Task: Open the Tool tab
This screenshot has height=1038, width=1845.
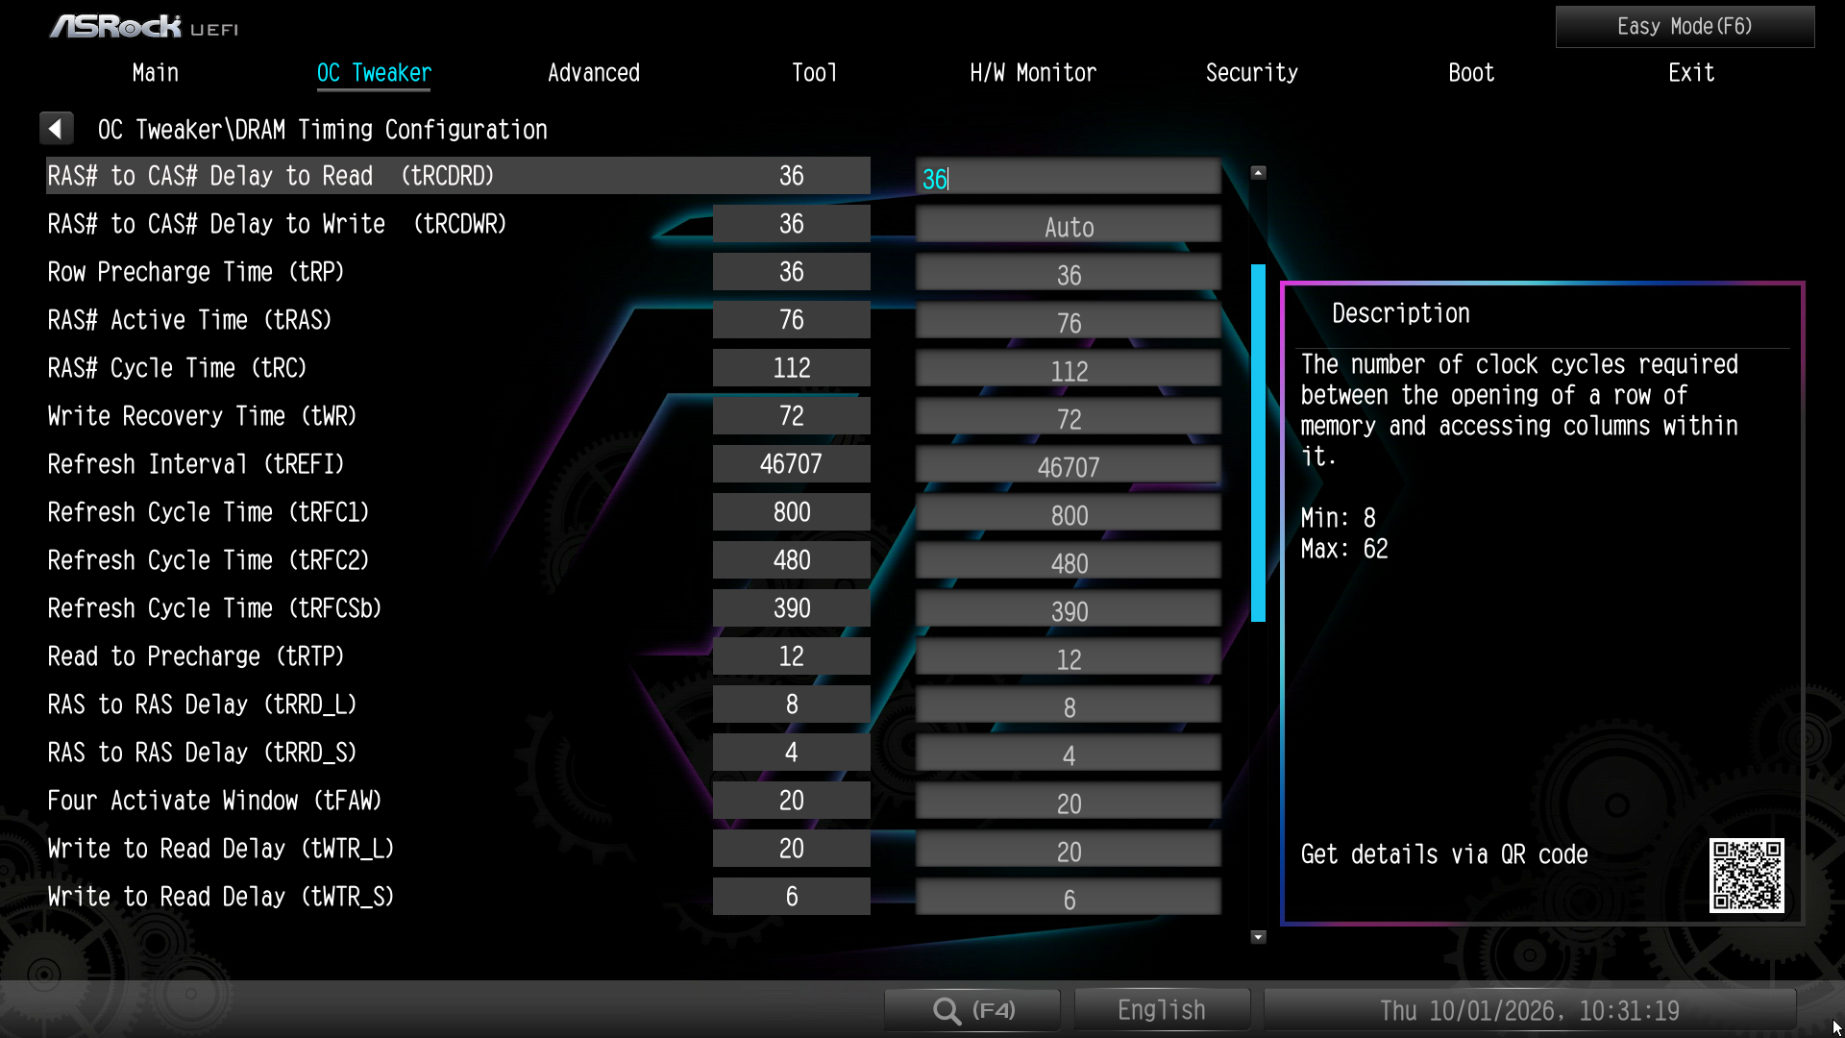Action: tap(814, 73)
